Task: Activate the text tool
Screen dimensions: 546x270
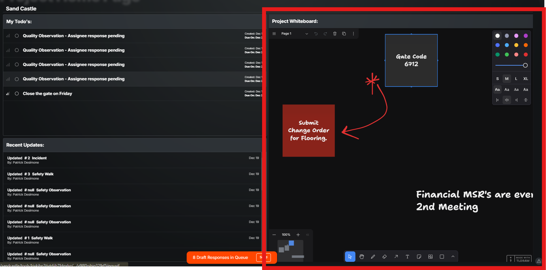Action: click(x=407, y=257)
